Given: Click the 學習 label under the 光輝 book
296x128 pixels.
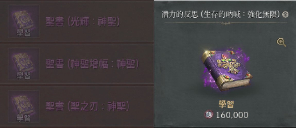Looking at the screenshot, I should (x=24, y=34).
